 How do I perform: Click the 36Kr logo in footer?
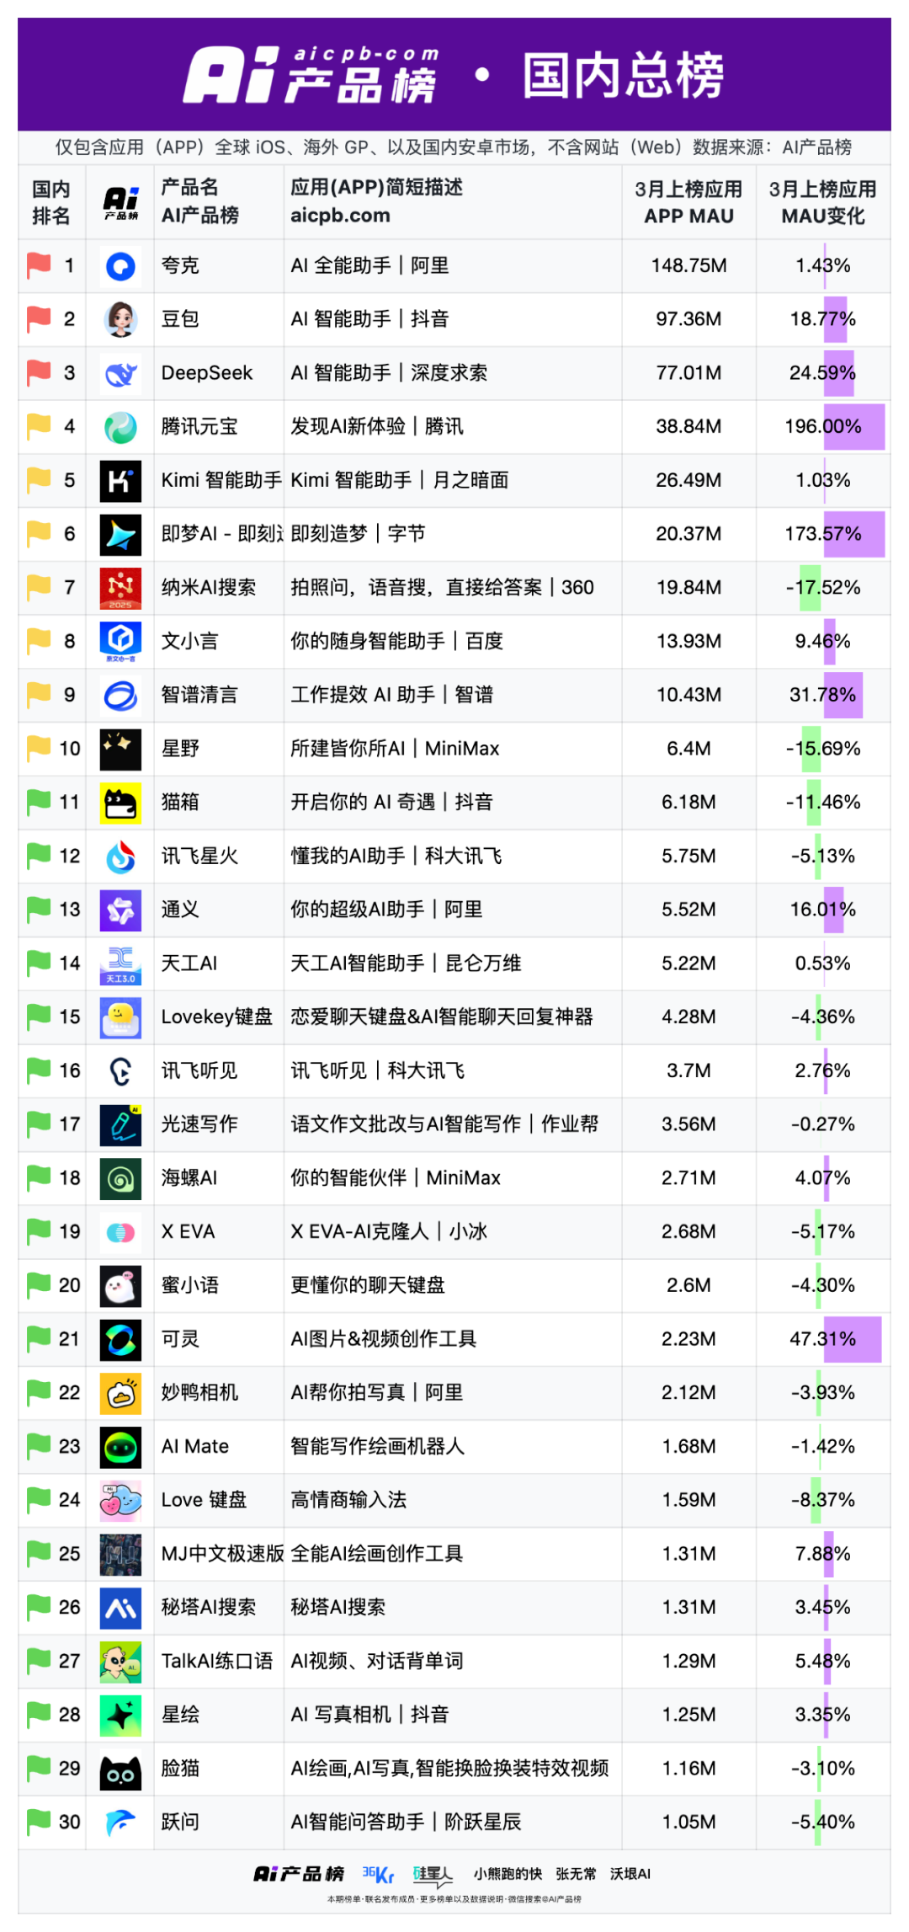378,1875
